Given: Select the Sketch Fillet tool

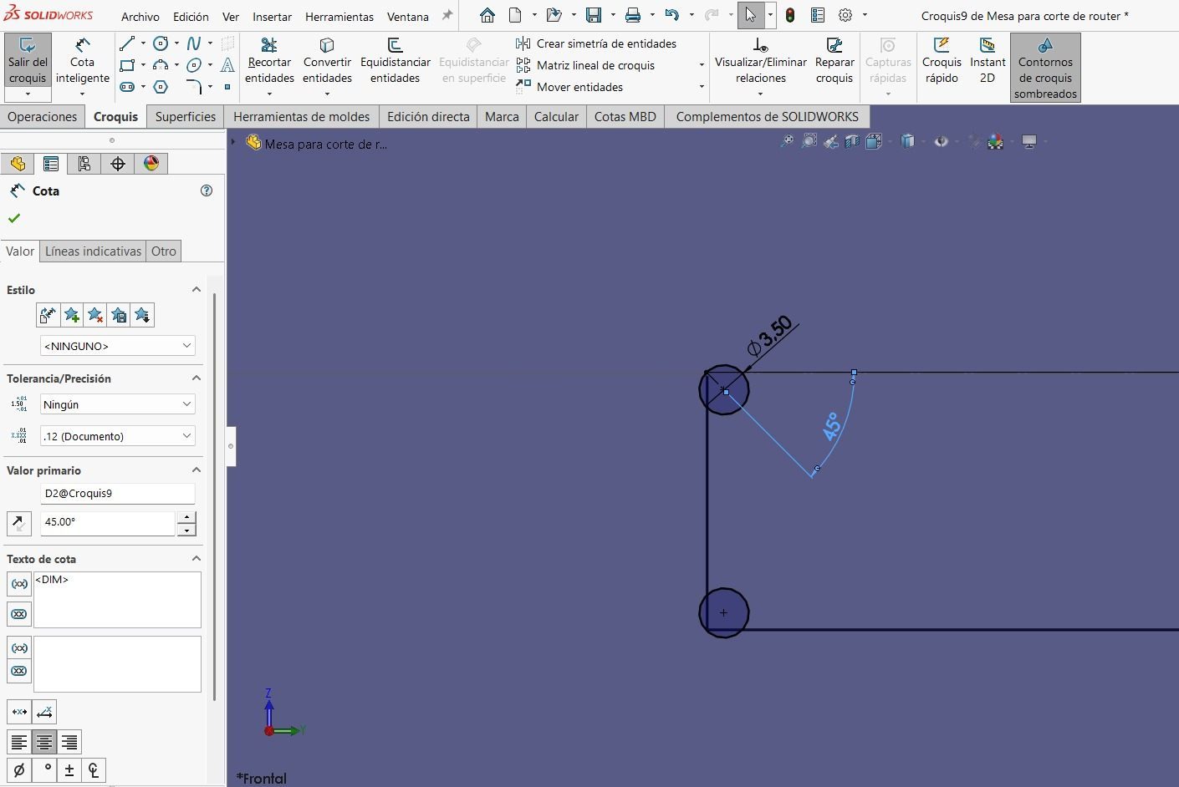Looking at the screenshot, I should (x=193, y=86).
